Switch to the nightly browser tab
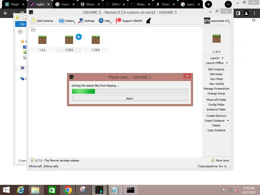 coord(40,4)
